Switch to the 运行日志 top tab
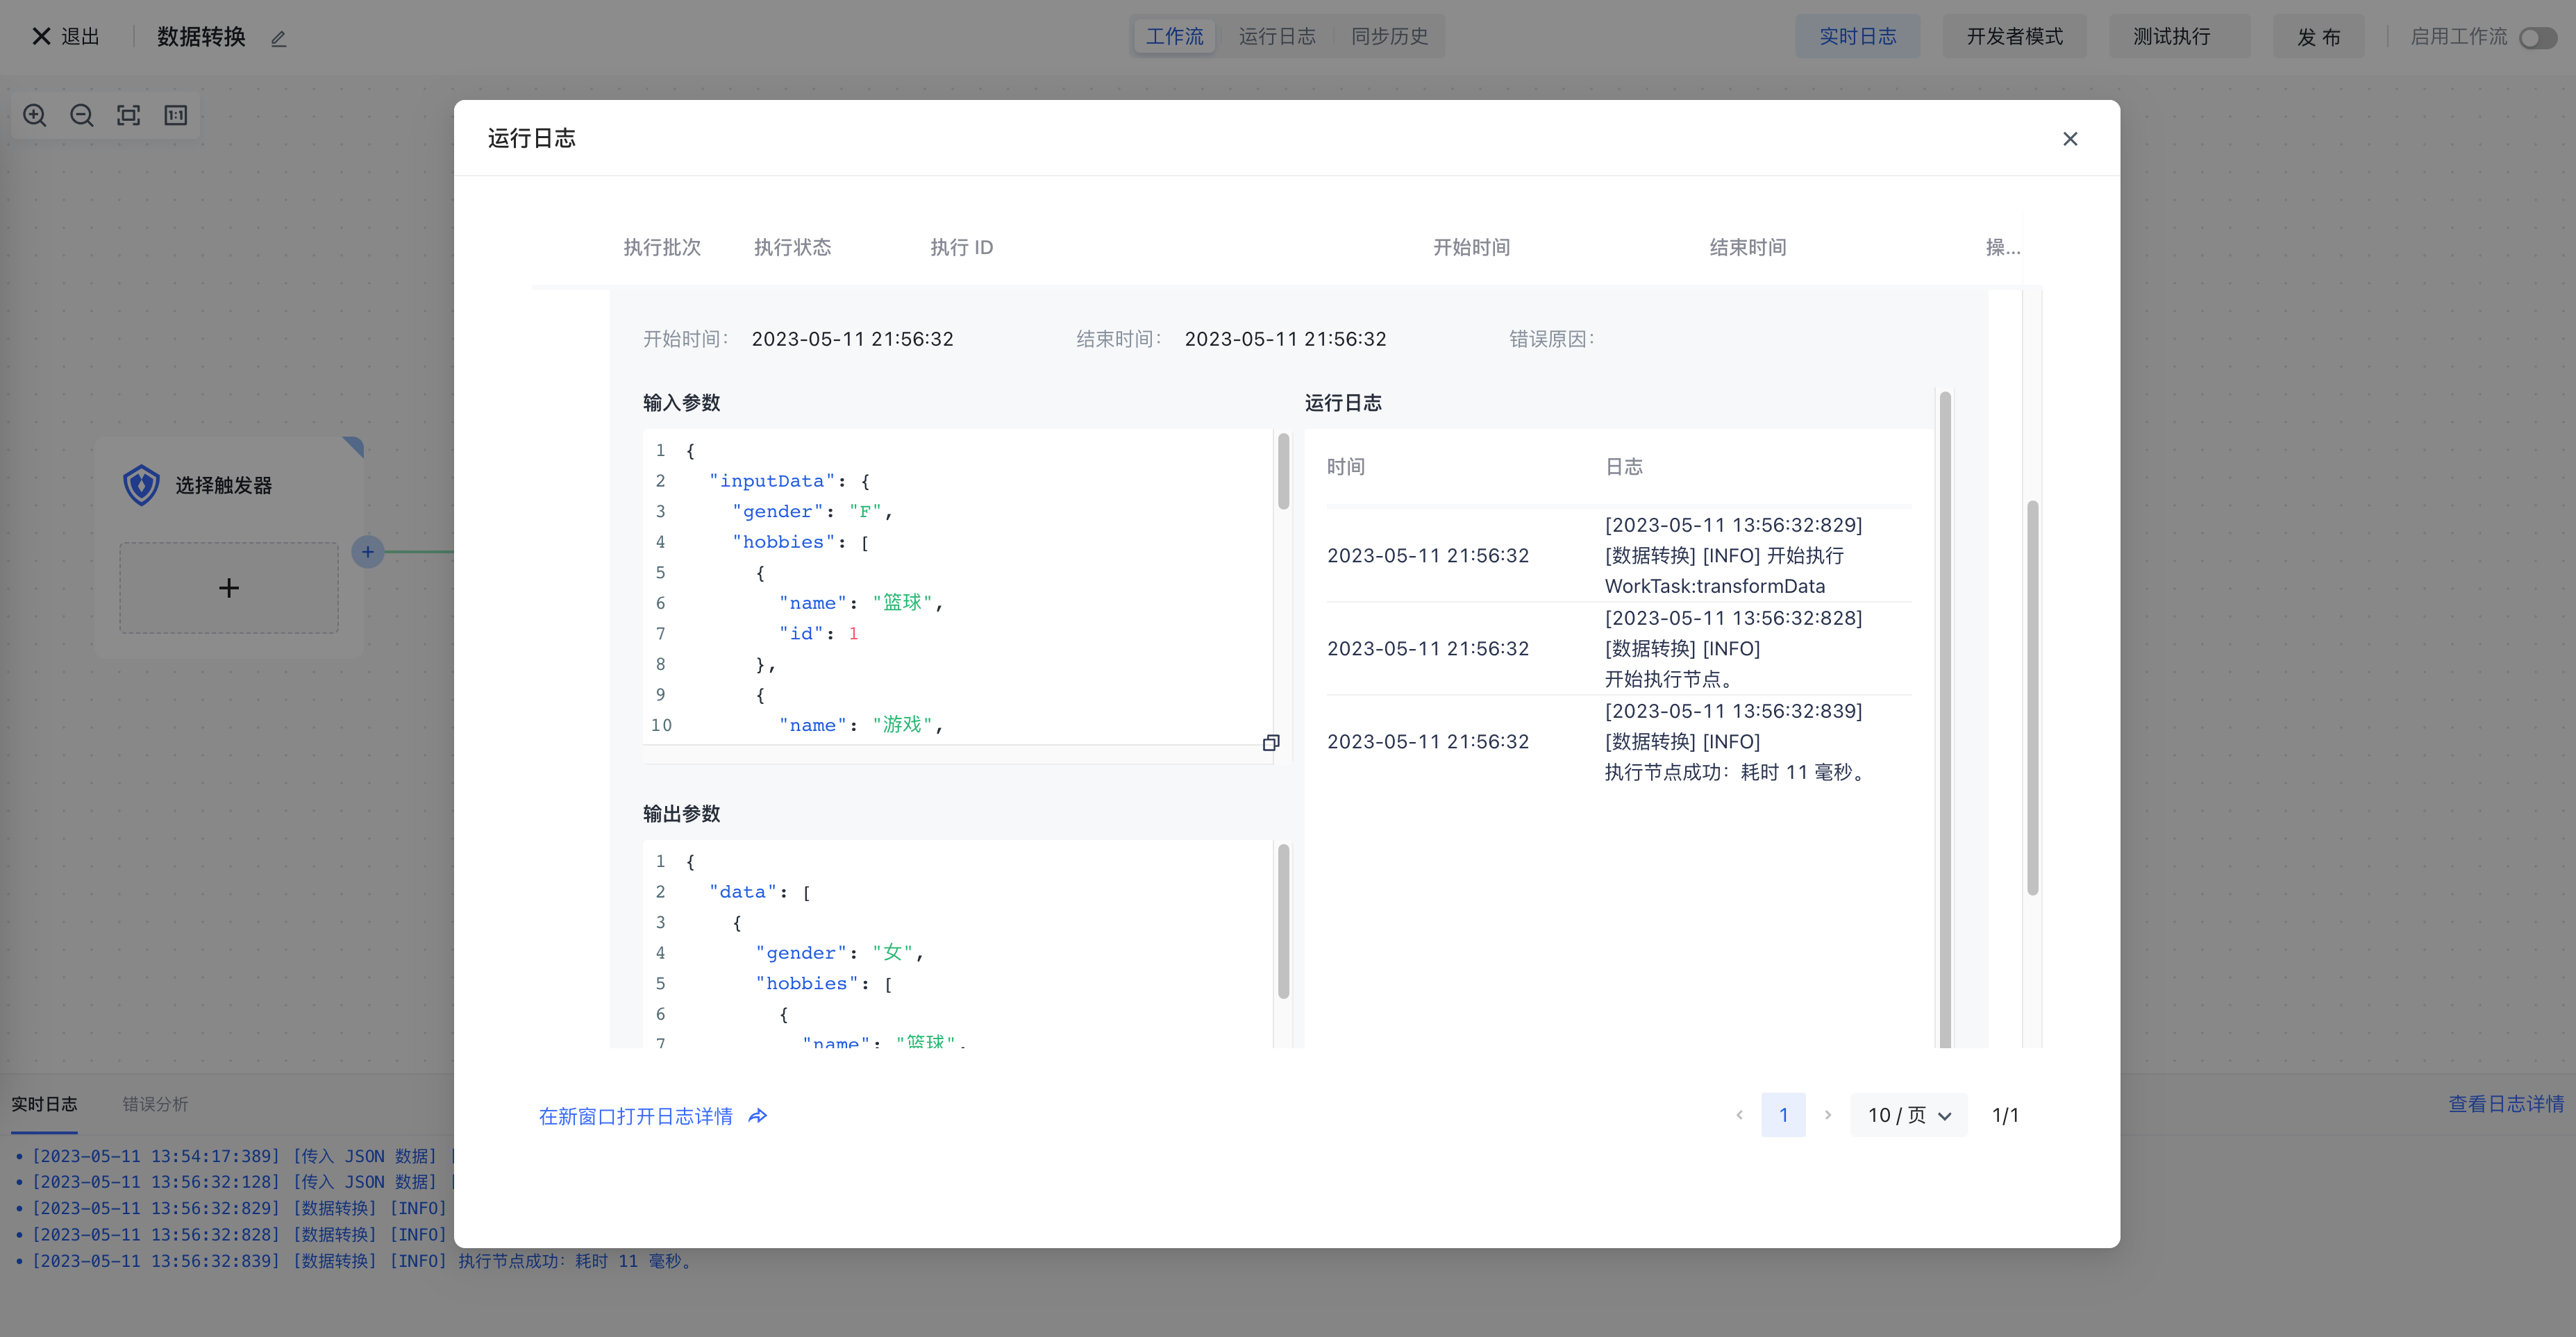The width and height of the screenshot is (2576, 1337). click(1277, 37)
